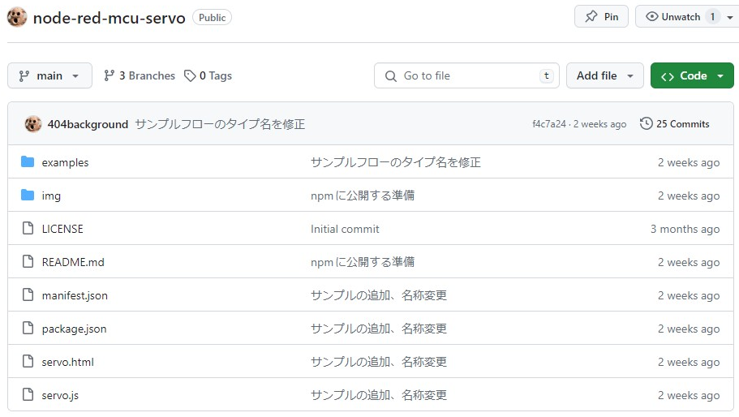Click the 3 months ago timestamp for LICENSE

click(685, 229)
